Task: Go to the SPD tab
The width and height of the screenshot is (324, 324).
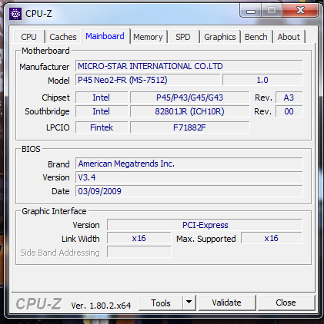Action: [183, 37]
